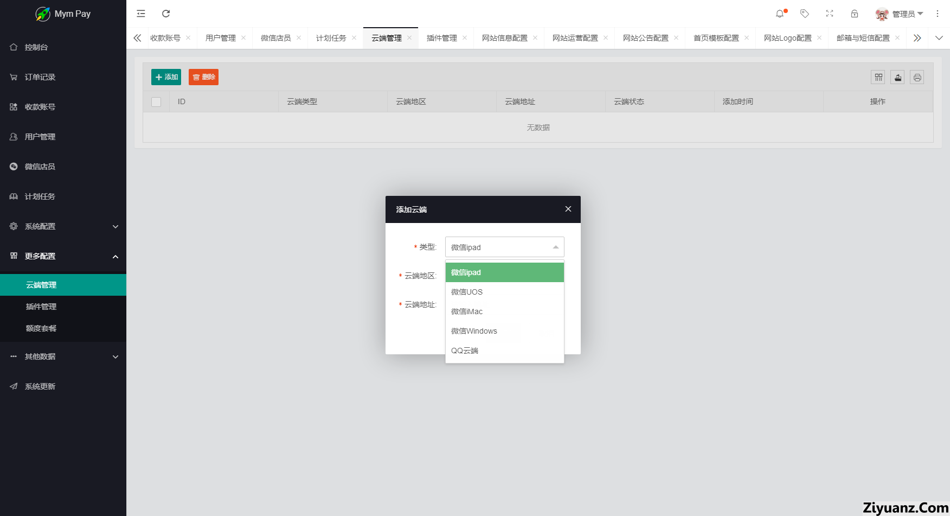Click the sidebar collapse icon in header
Screen dimensions: 950x516
coord(141,14)
